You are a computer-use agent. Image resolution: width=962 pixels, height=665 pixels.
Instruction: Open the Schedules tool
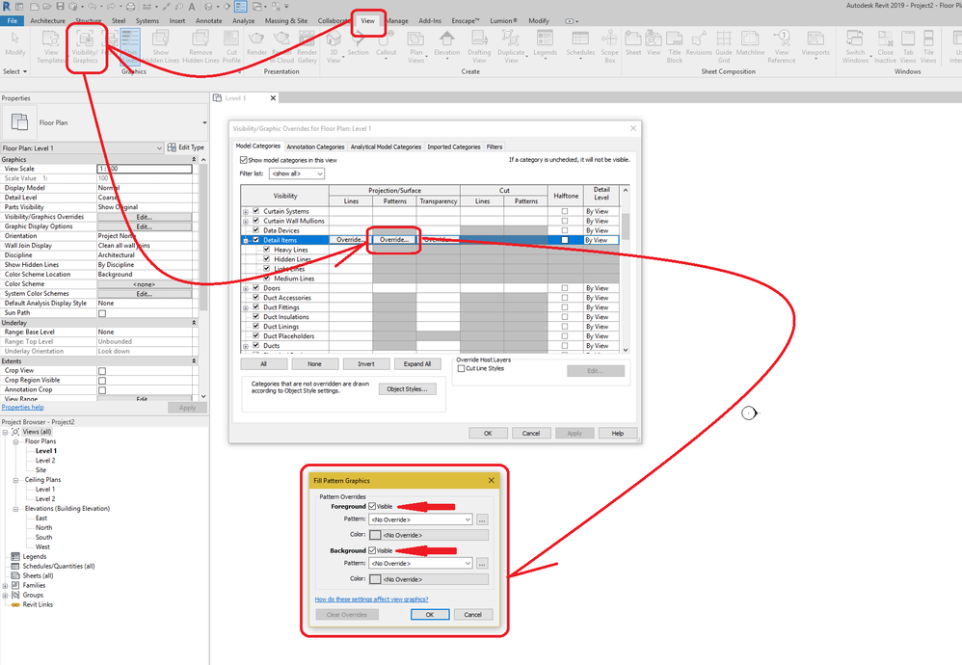pyautogui.click(x=580, y=43)
